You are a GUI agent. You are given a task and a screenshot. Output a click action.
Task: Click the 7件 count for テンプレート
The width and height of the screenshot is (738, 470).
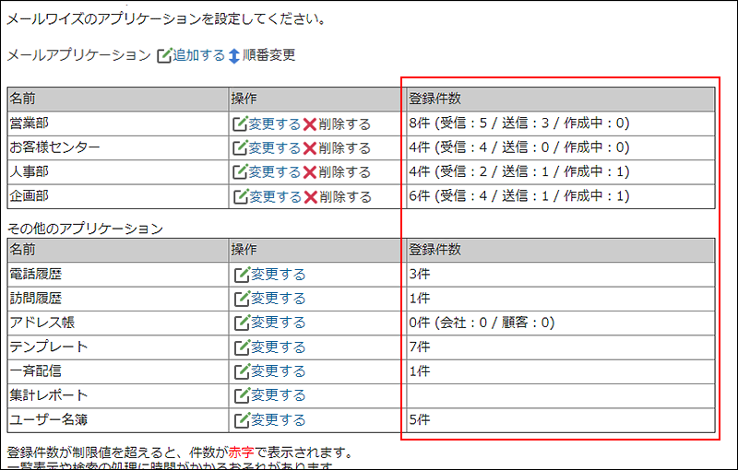click(420, 347)
